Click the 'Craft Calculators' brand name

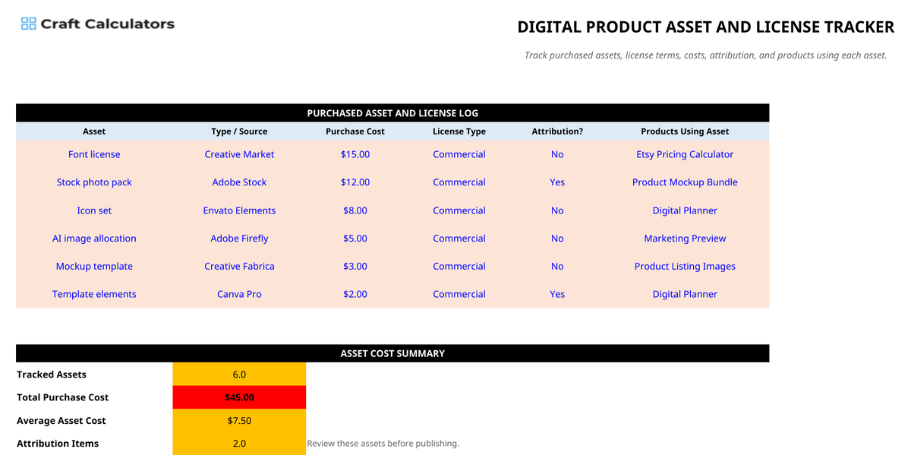click(x=107, y=24)
